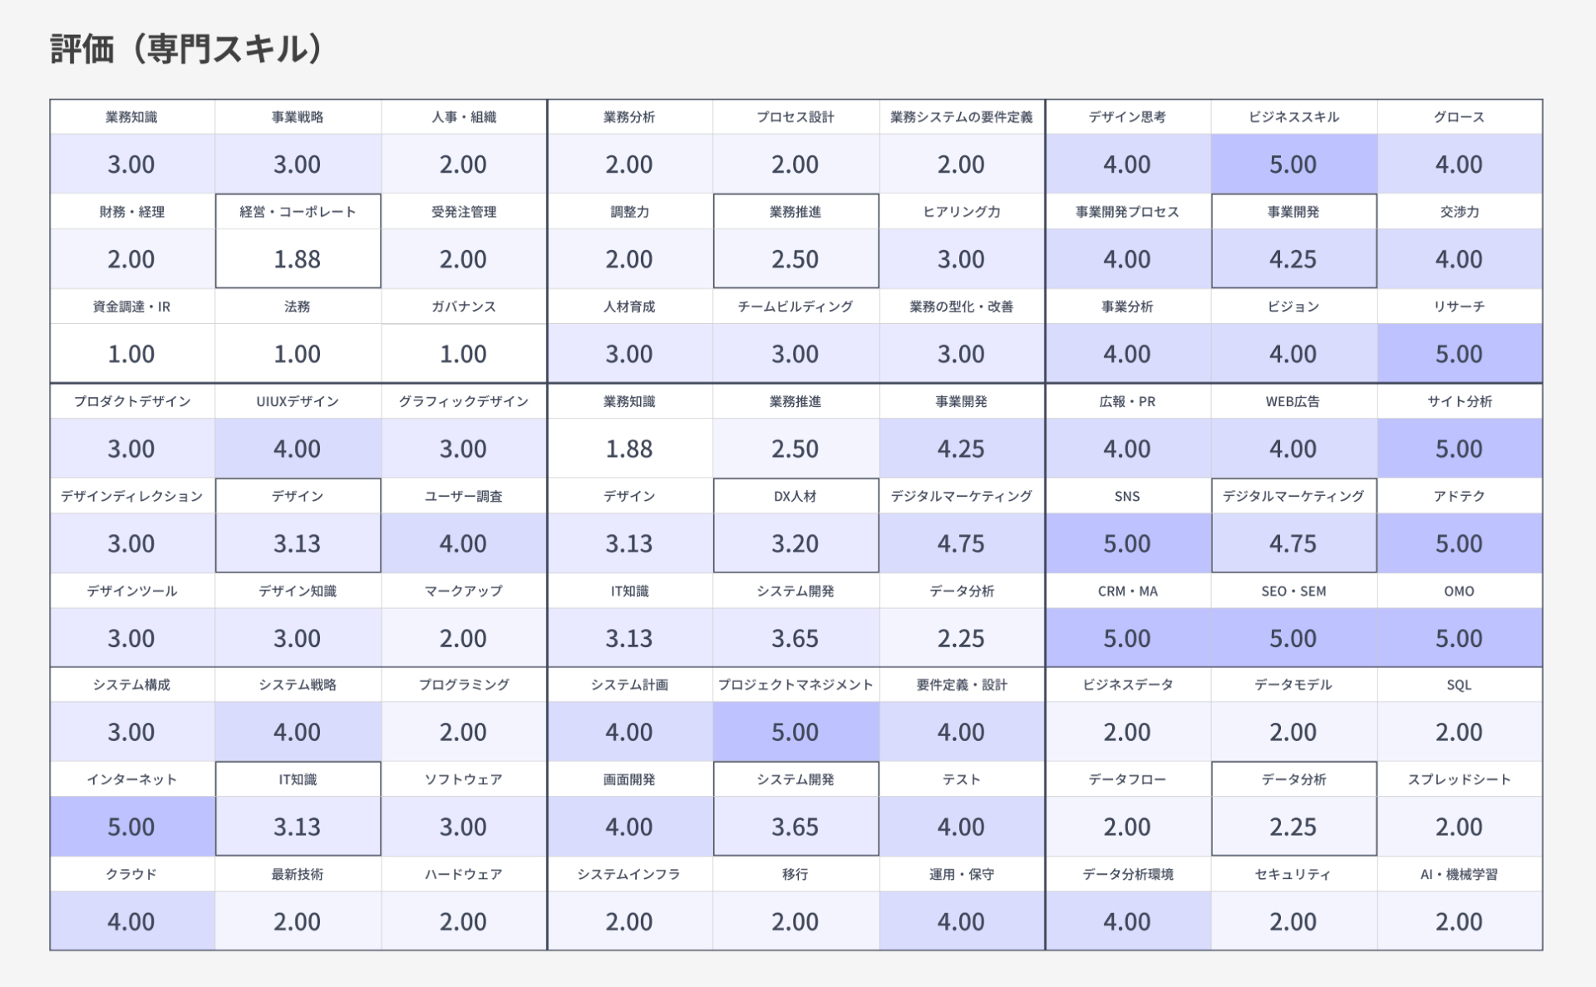Viewport: 1596px width, 987px height.
Task: Click the 運用・保守 4.00 score cell
Action: click(961, 921)
